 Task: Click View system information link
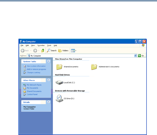(36, 66)
